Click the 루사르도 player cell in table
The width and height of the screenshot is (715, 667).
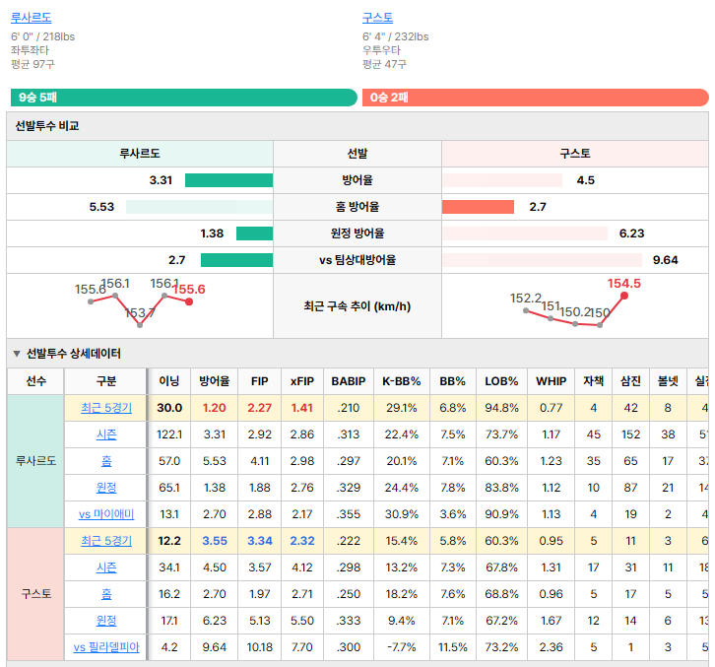[x=35, y=461]
